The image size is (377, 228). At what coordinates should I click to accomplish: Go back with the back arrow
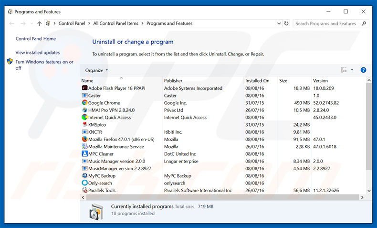click(x=11, y=23)
